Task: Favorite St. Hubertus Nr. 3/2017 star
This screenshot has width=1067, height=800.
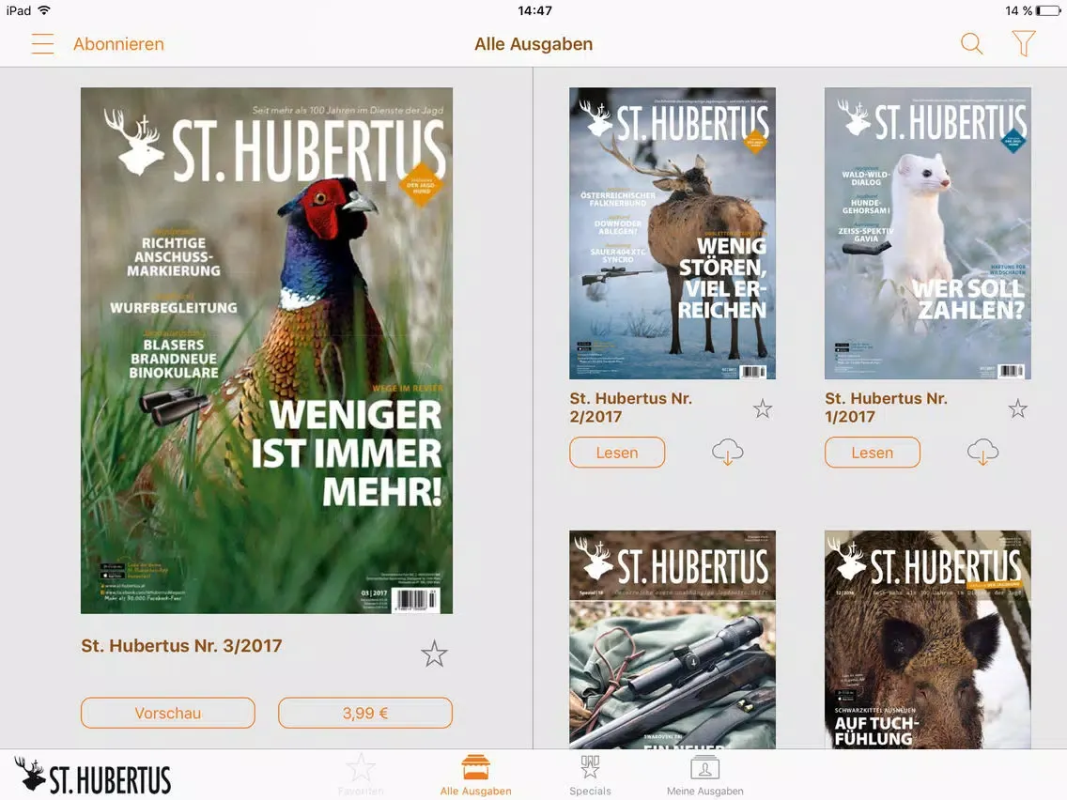Action: coord(434,654)
